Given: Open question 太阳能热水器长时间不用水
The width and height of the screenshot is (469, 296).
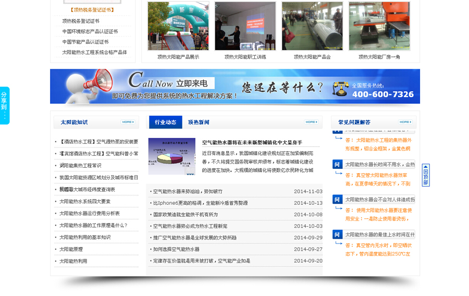Looking at the screenshot, I should pos(380,165).
